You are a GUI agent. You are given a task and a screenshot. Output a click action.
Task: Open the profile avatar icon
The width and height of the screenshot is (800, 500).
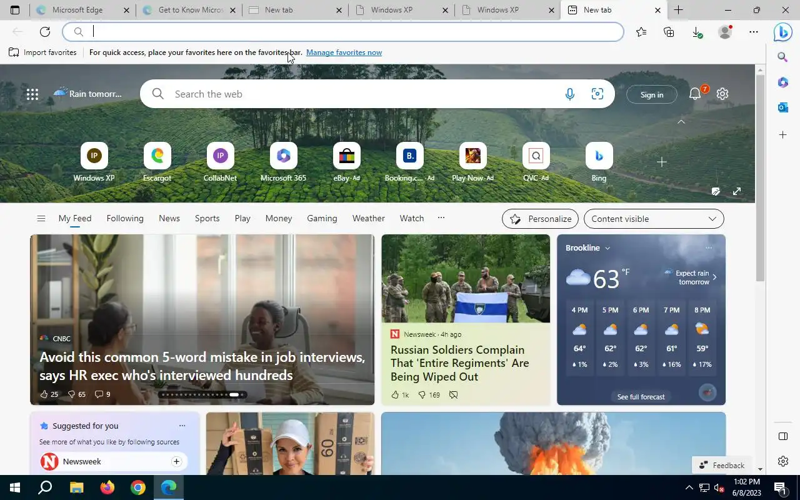click(725, 32)
